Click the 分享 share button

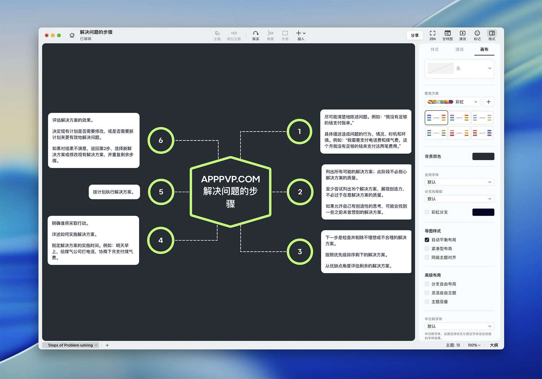coord(414,35)
